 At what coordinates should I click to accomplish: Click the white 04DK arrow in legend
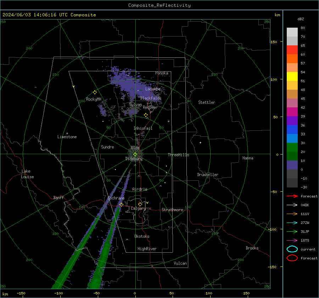(x=292, y=205)
